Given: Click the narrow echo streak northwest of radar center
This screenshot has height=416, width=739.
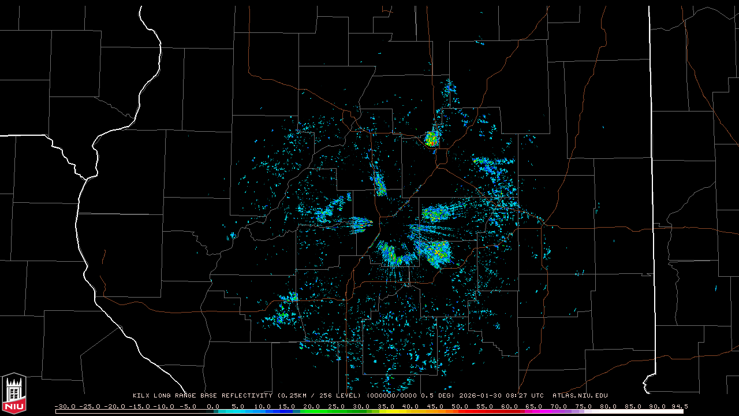Looking at the screenshot, I should (379, 184).
